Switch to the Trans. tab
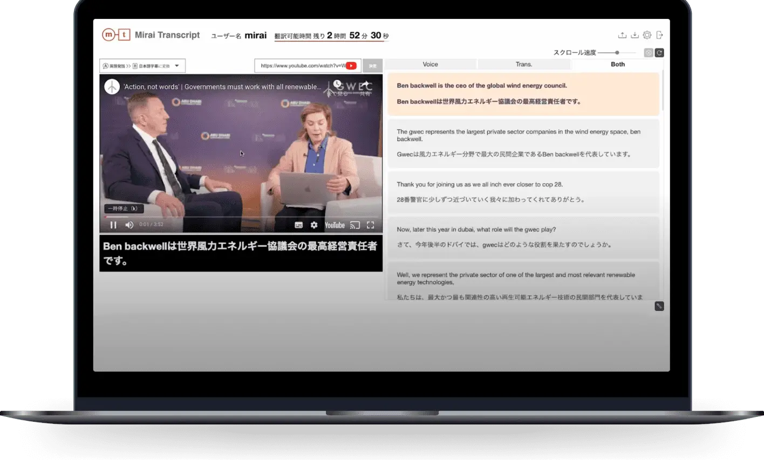This screenshot has width=764, height=460. [524, 65]
